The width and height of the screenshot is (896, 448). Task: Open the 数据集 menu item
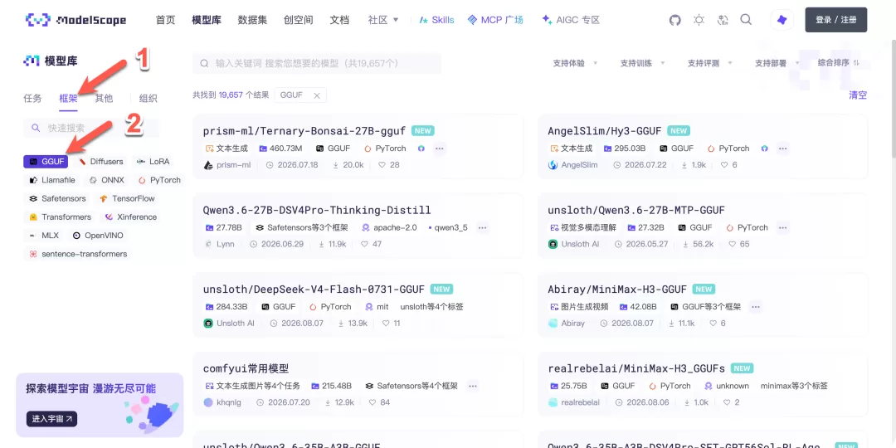point(252,20)
